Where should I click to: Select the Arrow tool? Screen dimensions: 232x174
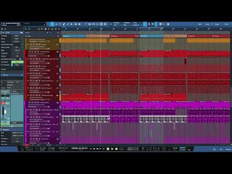(52, 24)
